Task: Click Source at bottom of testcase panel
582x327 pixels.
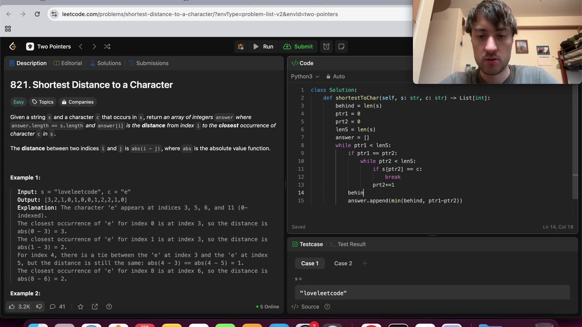Action: tap(306, 307)
